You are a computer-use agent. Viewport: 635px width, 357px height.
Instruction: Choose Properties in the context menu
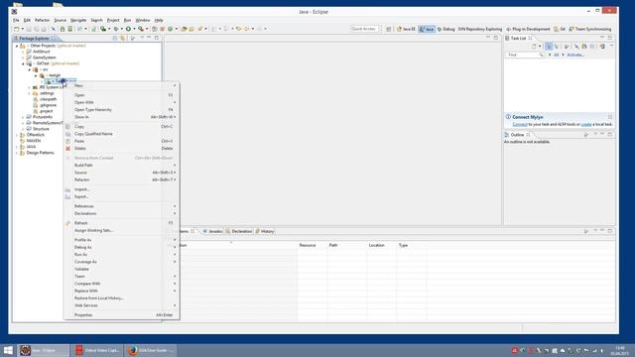pos(121,315)
